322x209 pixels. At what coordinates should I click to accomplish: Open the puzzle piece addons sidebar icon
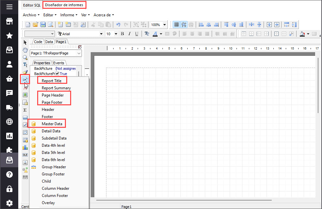click(x=9, y=150)
